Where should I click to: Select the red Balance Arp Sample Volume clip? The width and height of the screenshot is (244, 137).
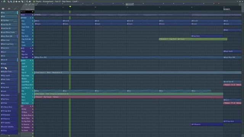point(129,97)
